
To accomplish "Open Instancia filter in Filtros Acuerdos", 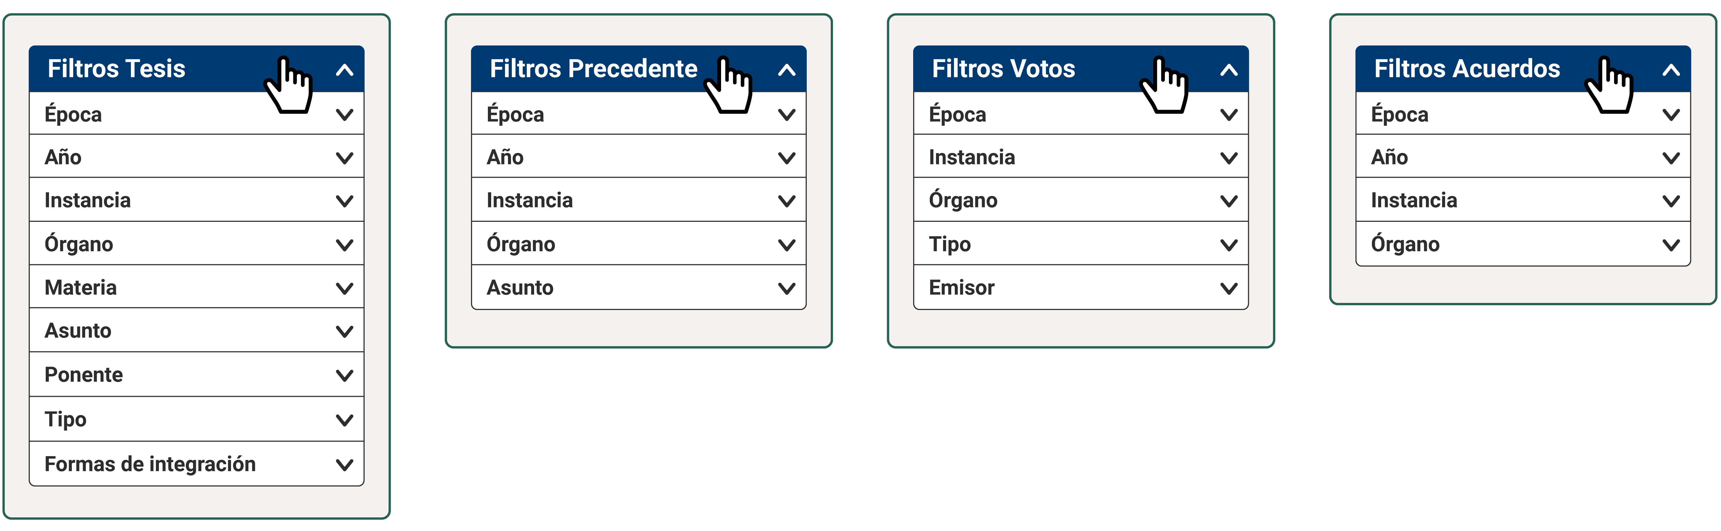I will pyautogui.click(x=1523, y=200).
